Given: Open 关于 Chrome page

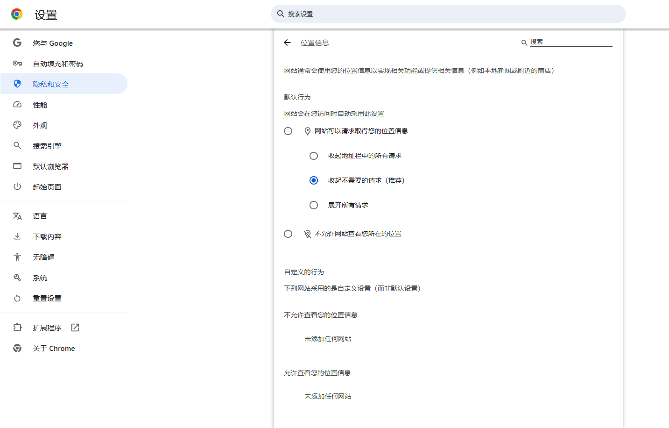Looking at the screenshot, I should (x=63, y=348).
